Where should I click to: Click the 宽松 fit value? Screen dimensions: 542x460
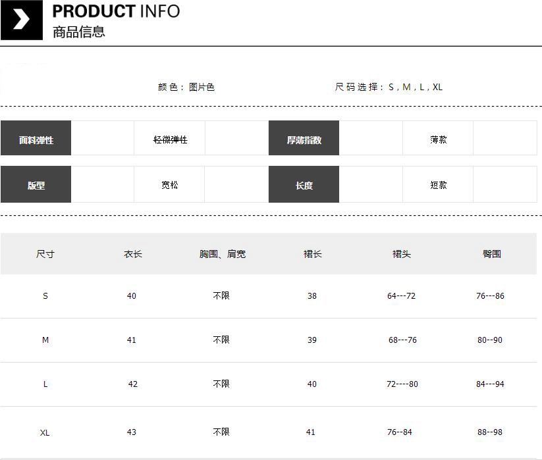(x=169, y=185)
